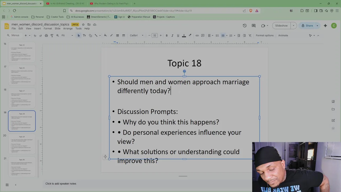Select the Line drawing tool
Viewport: 341px width, 192px height.
[96, 35]
